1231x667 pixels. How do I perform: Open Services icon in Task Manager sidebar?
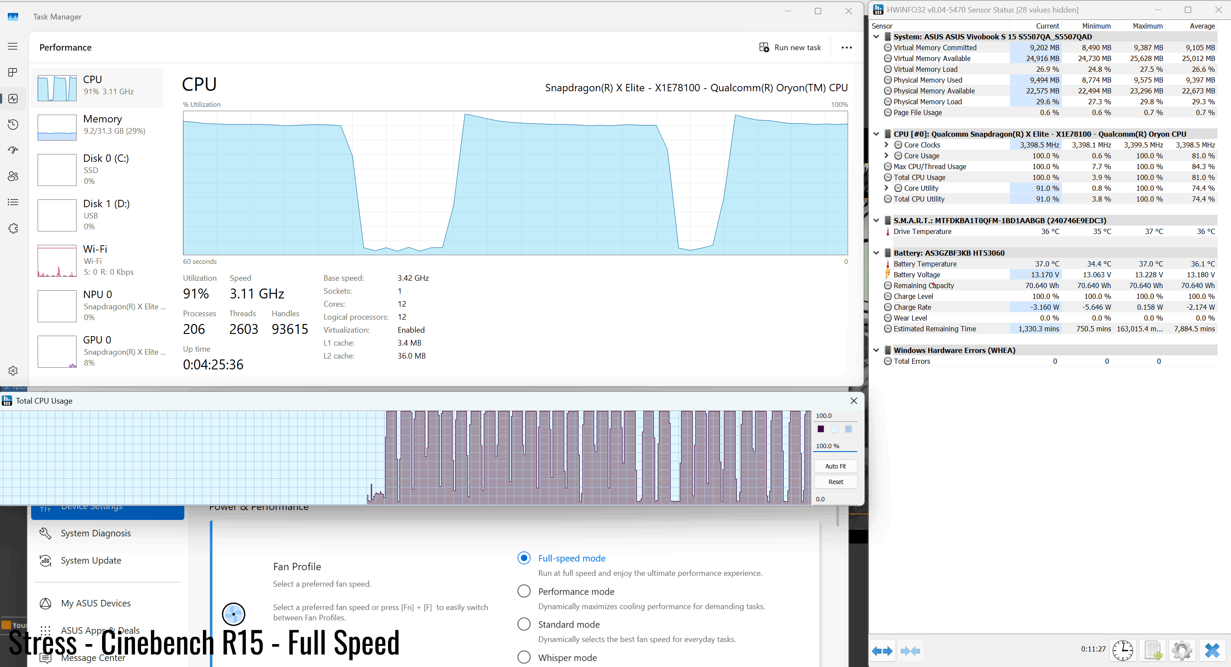tap(13, 228)
